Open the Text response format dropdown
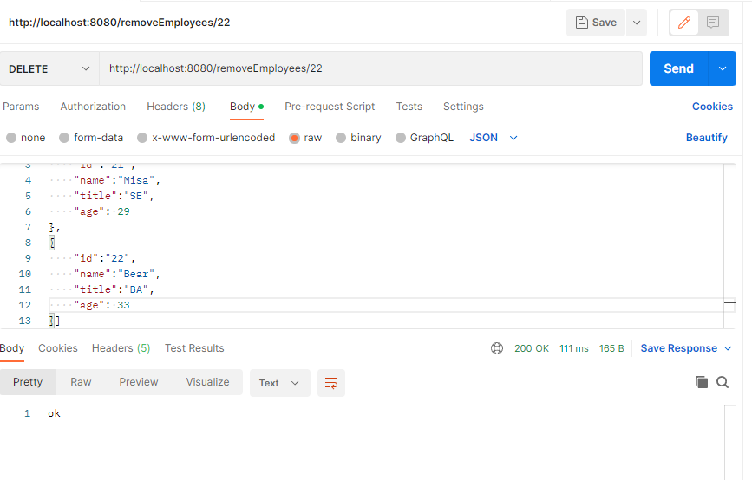The width and height of the screenshot is (752, 480). [x=279, y=383]
